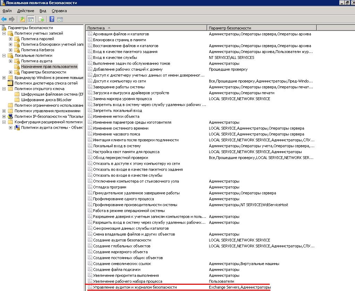Image resolution: width=355 pixels, height=291 pixels.
Task: Select the policy Доступ к компьютеру из сети
Action: point(119,81)
